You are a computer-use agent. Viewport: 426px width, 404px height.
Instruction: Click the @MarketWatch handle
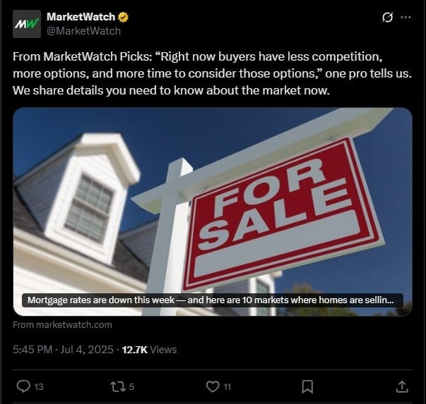tap(83, 31)
